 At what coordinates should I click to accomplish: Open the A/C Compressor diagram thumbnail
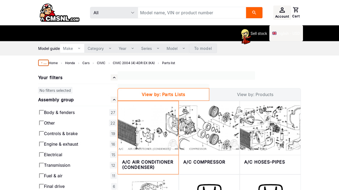click(x=209, y=128)
